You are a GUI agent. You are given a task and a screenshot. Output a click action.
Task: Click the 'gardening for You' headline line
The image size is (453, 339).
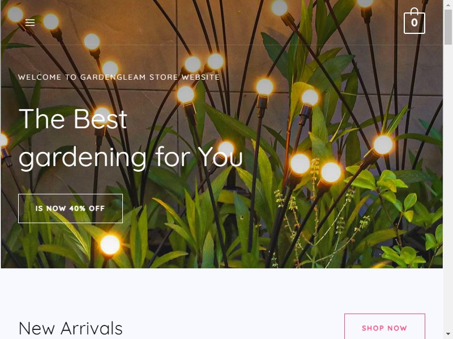tap(131, 158)
